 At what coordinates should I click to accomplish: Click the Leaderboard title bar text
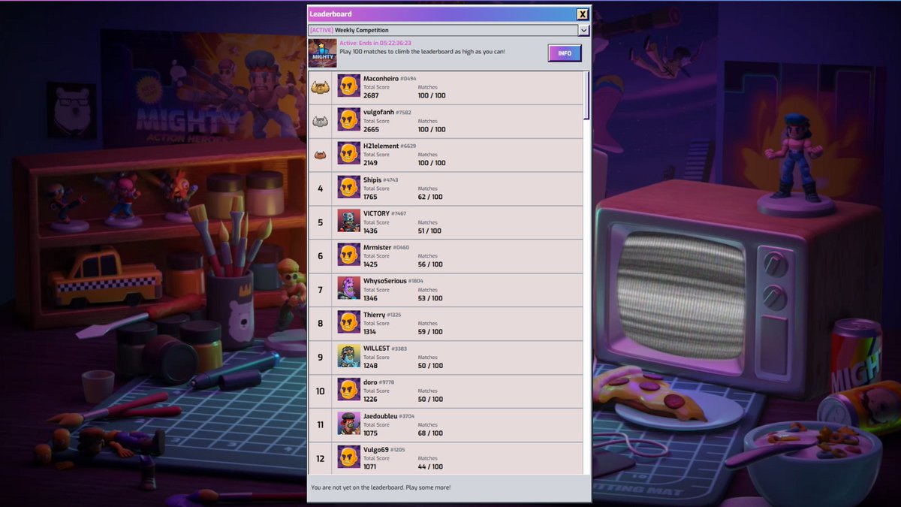[330, 14]
